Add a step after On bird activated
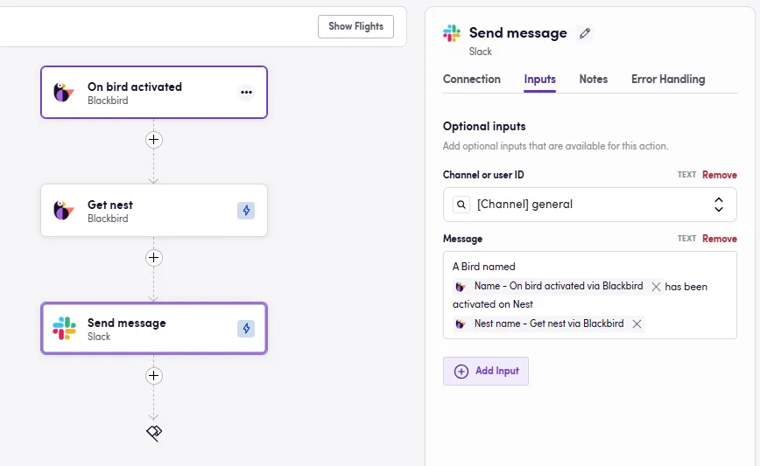The width and height of the screenshot is (760, 466). pos(153,139)
